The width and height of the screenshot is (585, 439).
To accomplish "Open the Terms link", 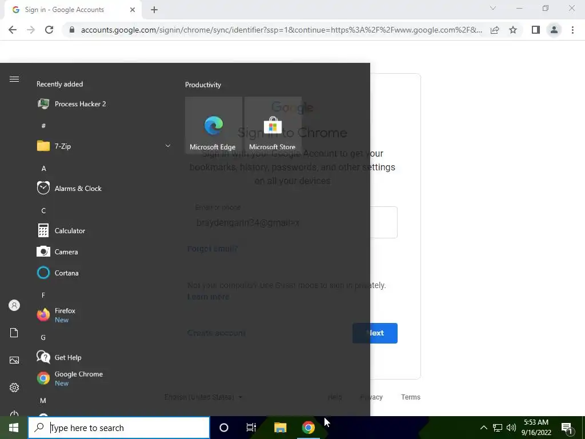I will point(411,397).
